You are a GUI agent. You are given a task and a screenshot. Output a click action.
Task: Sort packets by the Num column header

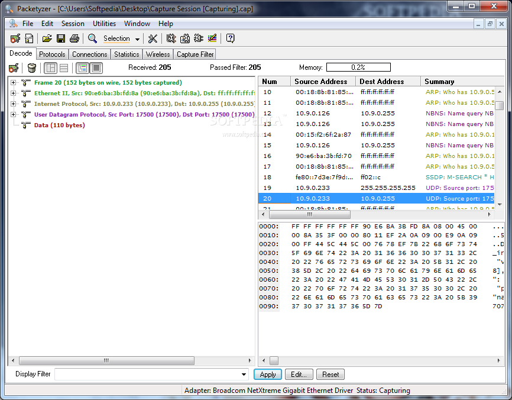click(274, 82)
